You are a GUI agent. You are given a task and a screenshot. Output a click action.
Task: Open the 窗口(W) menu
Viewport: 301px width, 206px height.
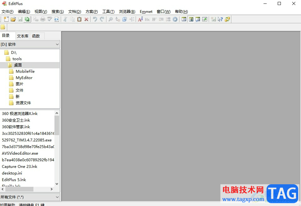tap(163, 12)
